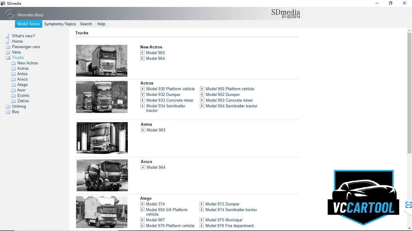Click arrow icon beside Antos Model 963

[143, 130]
